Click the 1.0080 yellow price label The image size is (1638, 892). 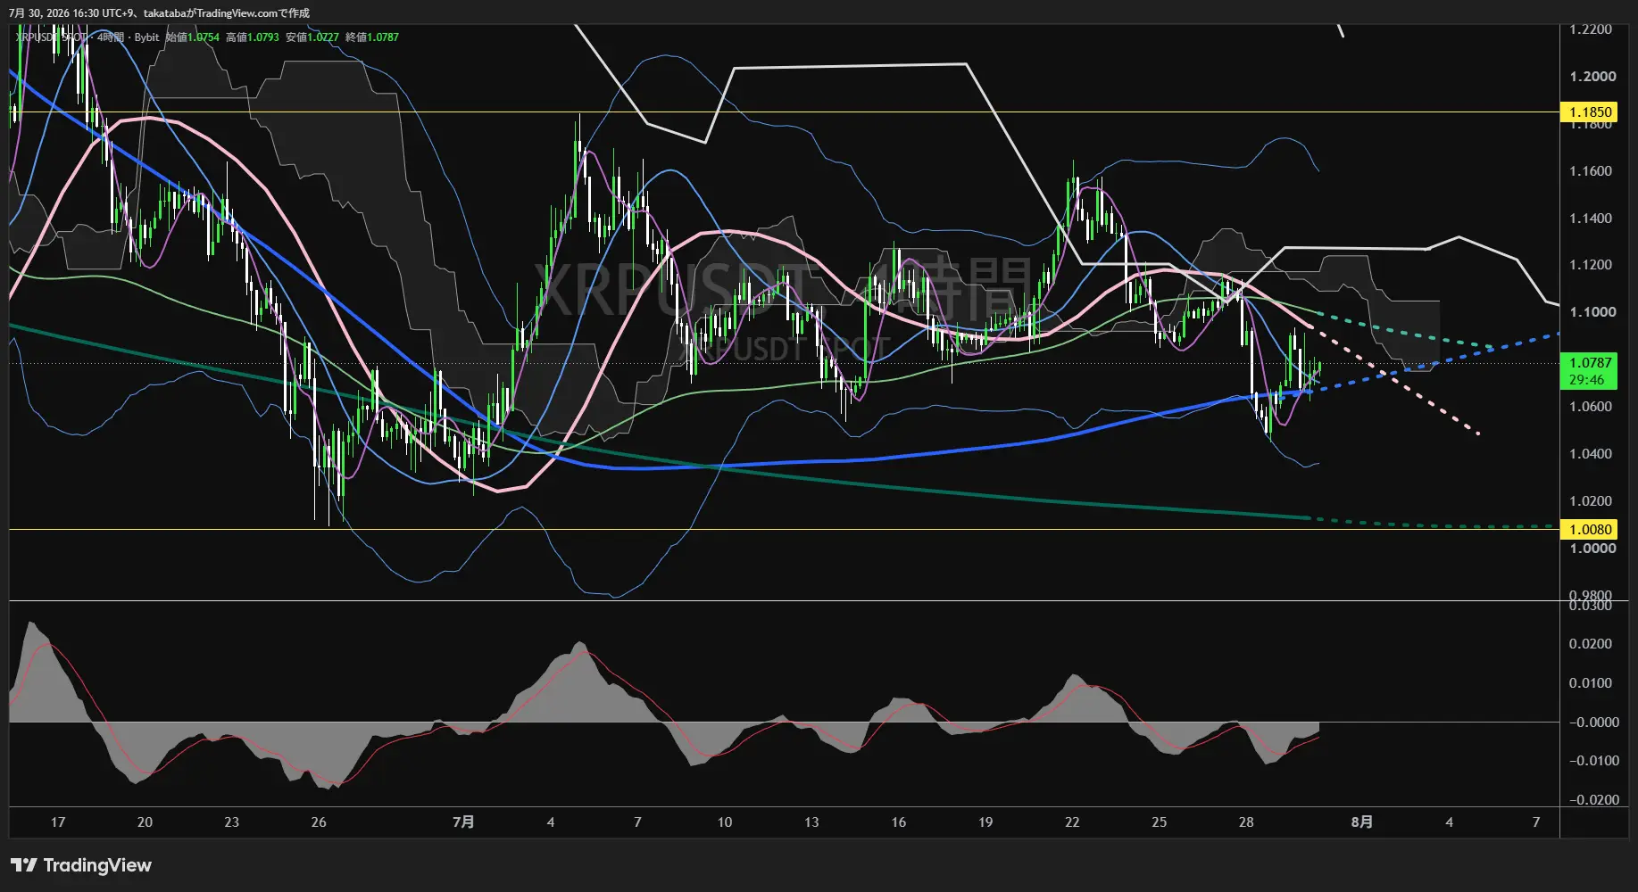click(1590, 529)
